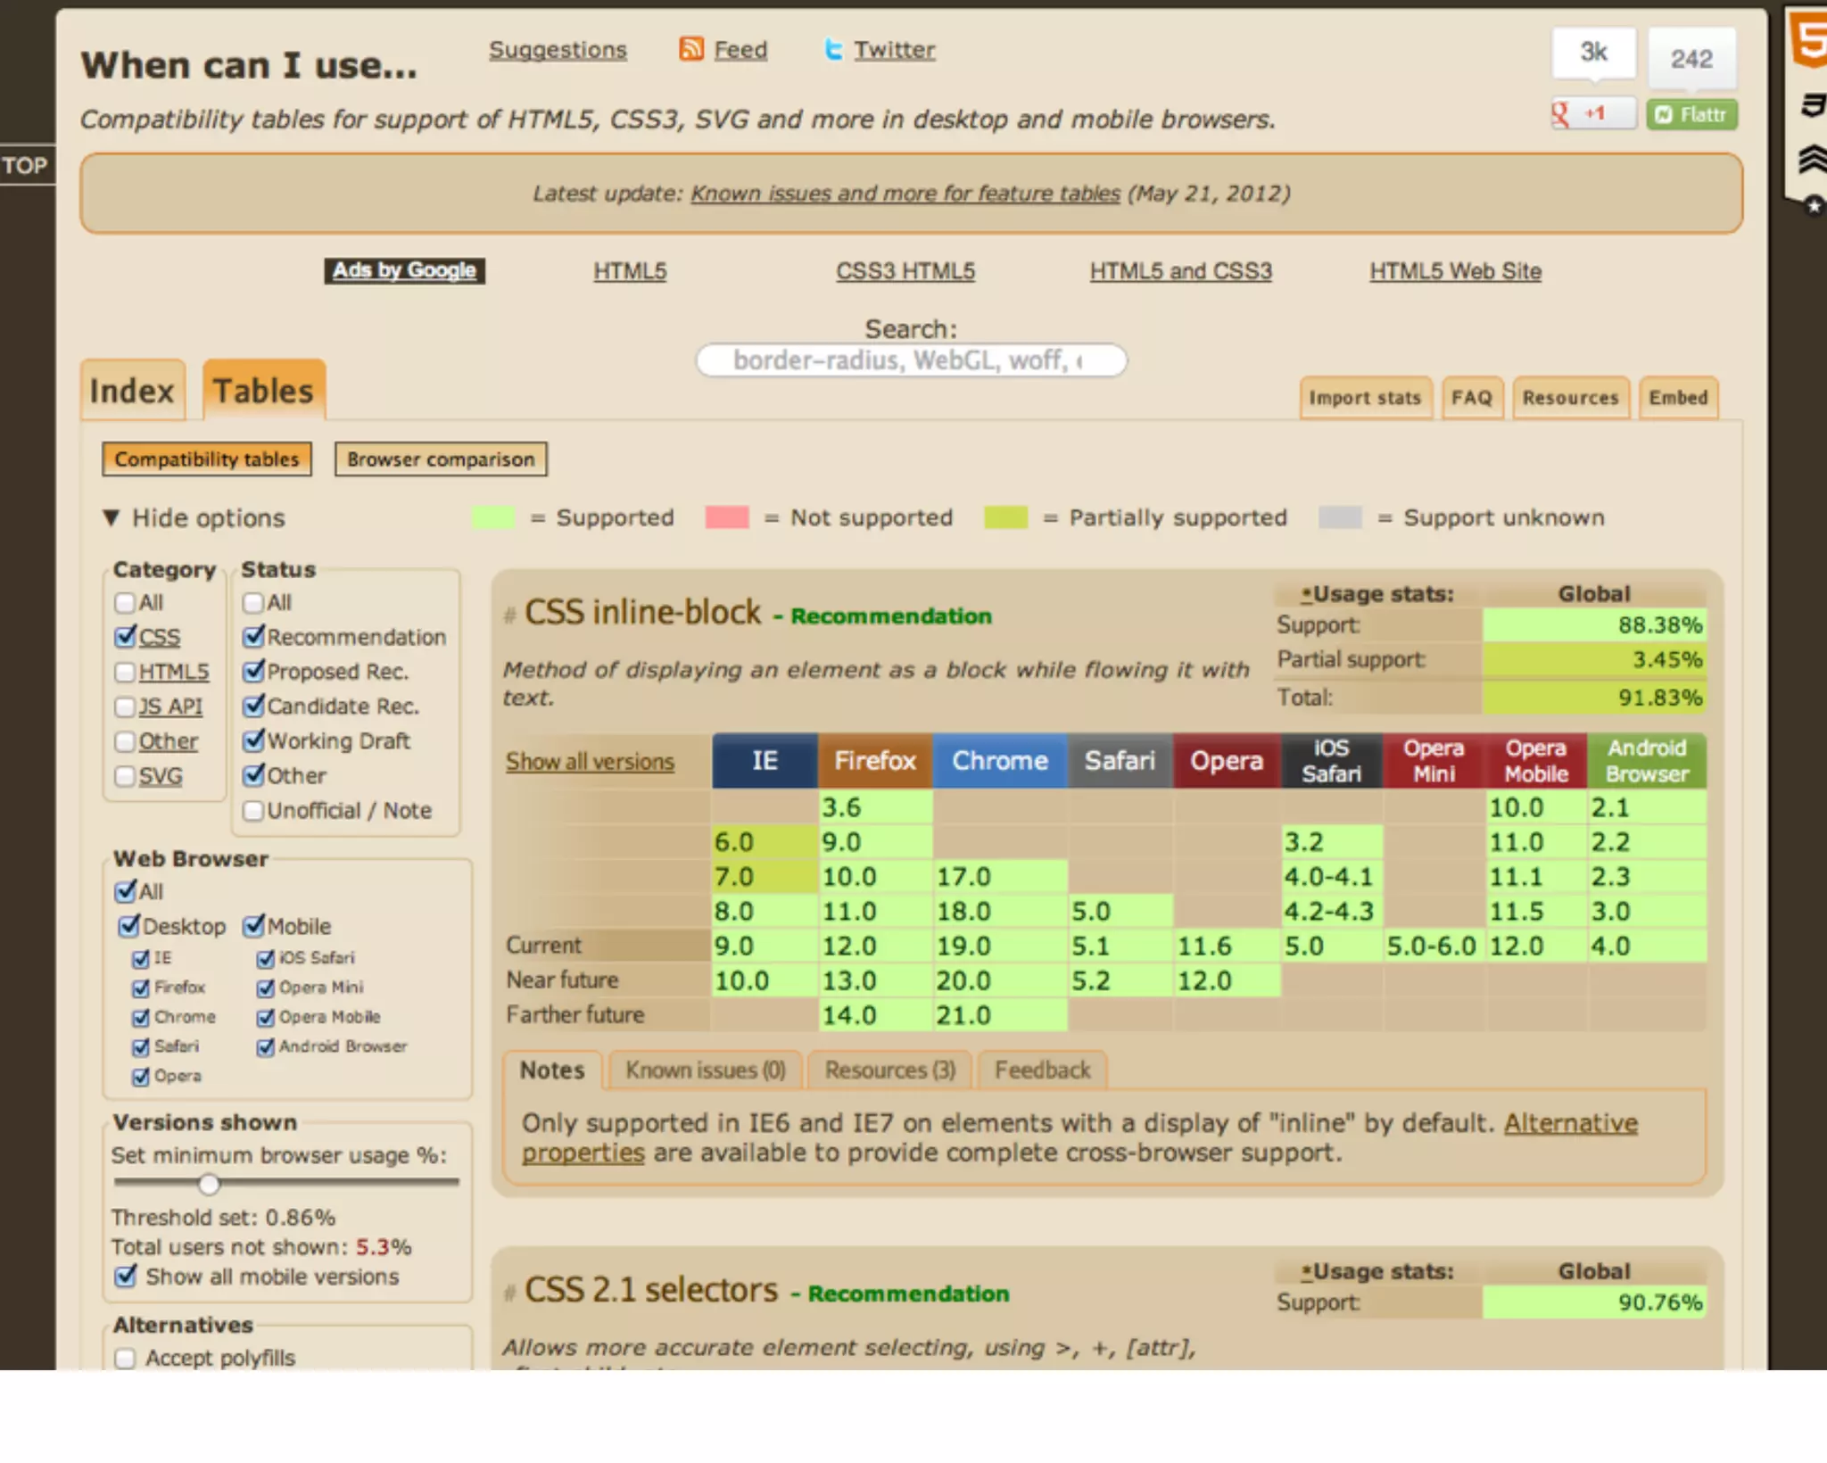The image size is (1827, 1463).
Task: Click the CSS3 styling badge icon
Action: pyautogui.click(x=1812, y=104)
